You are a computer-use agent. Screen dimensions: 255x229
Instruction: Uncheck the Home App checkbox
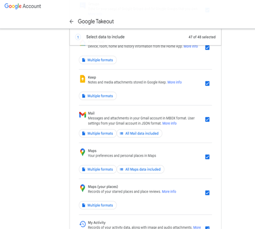[207, 48]
